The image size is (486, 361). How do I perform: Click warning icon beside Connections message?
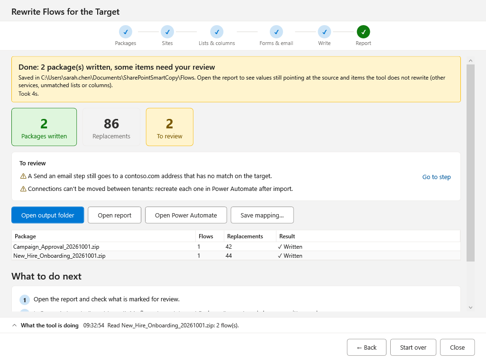point(23,189)
